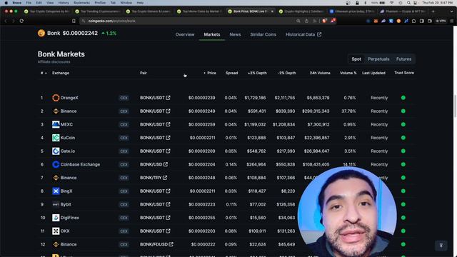
Task: Open the History menu in menu bar
Action: click(64, 3)
